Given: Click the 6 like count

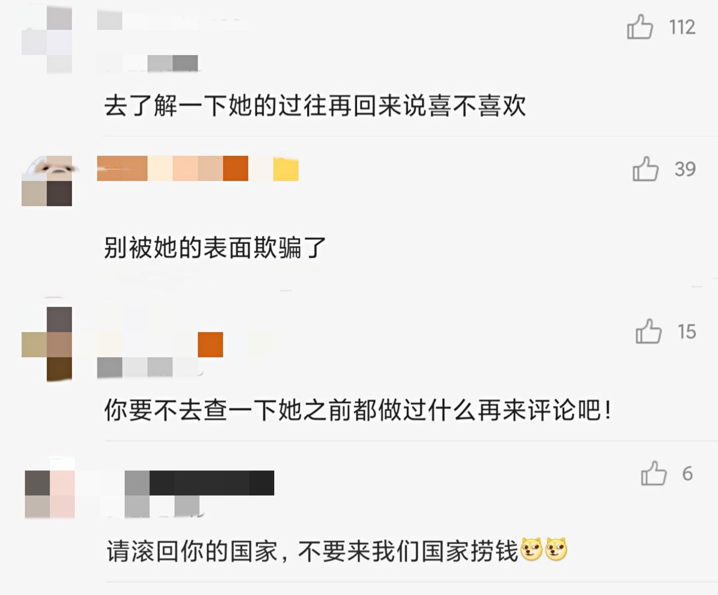Looking at the screenshot, I should (687, 474).
